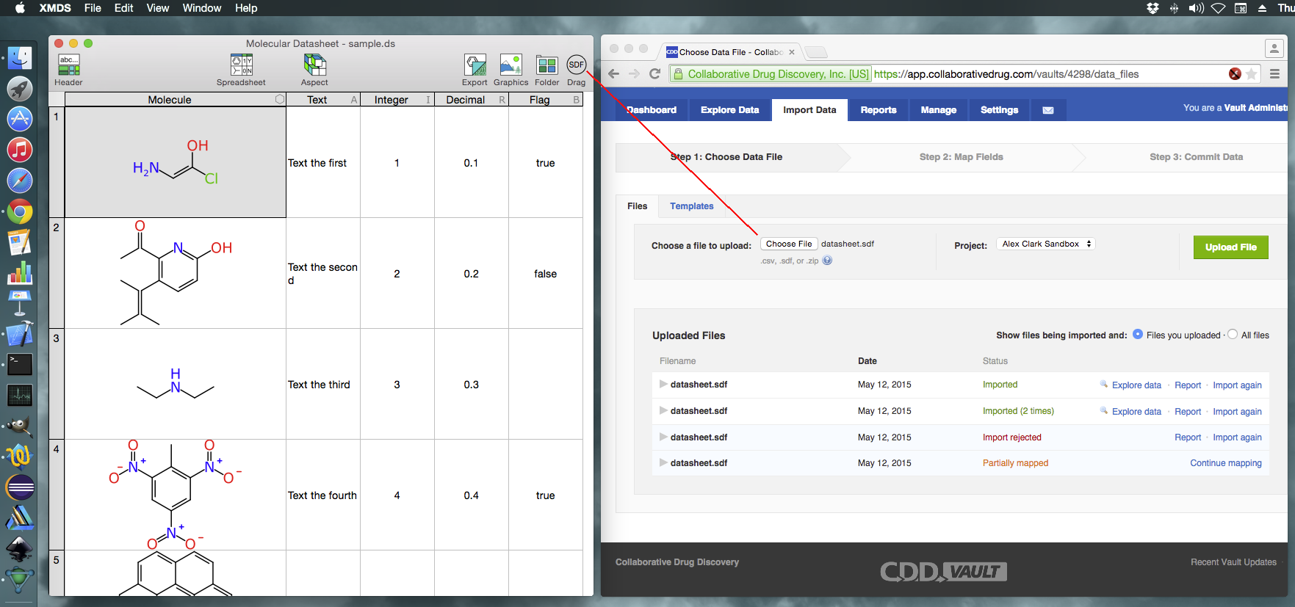The width and height of the screenshot is (1295, 607).
Task: Switch to the Explore Data tab
Action: pyautogui.click(x=729, y=110)
